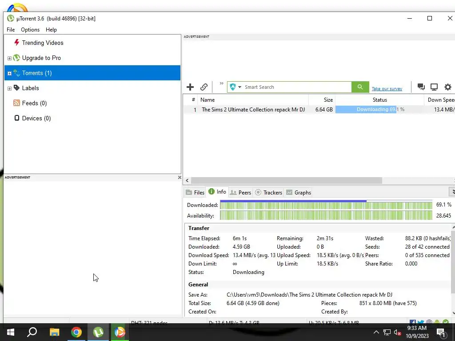
Task: Click the media player taskbar icon
Action: pos(120,332)
